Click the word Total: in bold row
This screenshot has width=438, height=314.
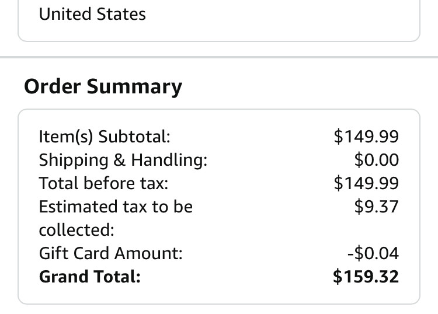click(117, 277)
